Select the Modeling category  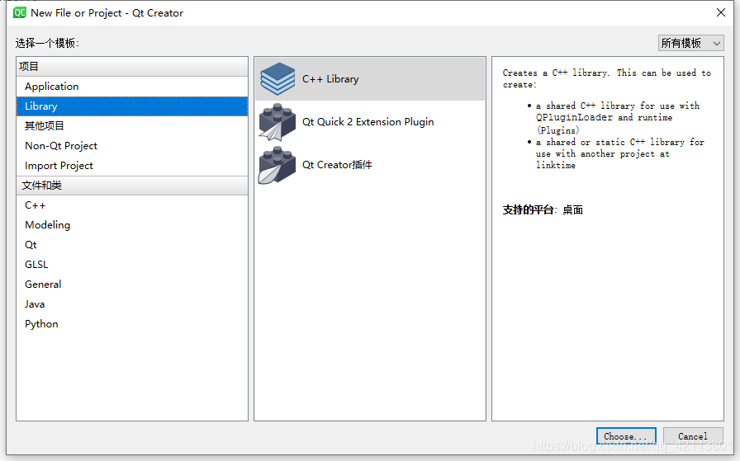(132, 225)
